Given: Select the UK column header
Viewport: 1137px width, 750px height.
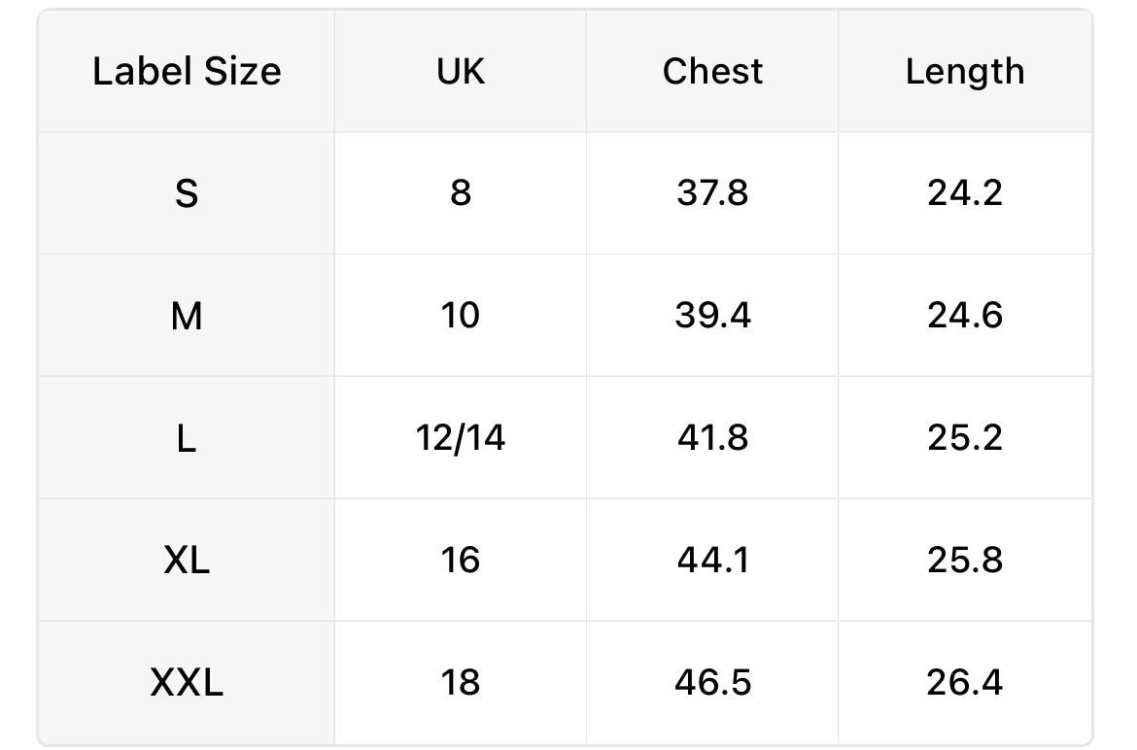Looking at the screenshot, I should pos(461,71).
